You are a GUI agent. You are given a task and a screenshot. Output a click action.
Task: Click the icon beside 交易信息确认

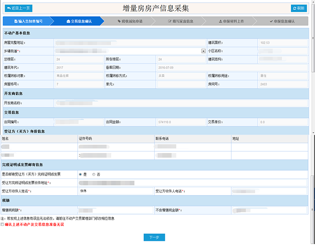point(69,21)
